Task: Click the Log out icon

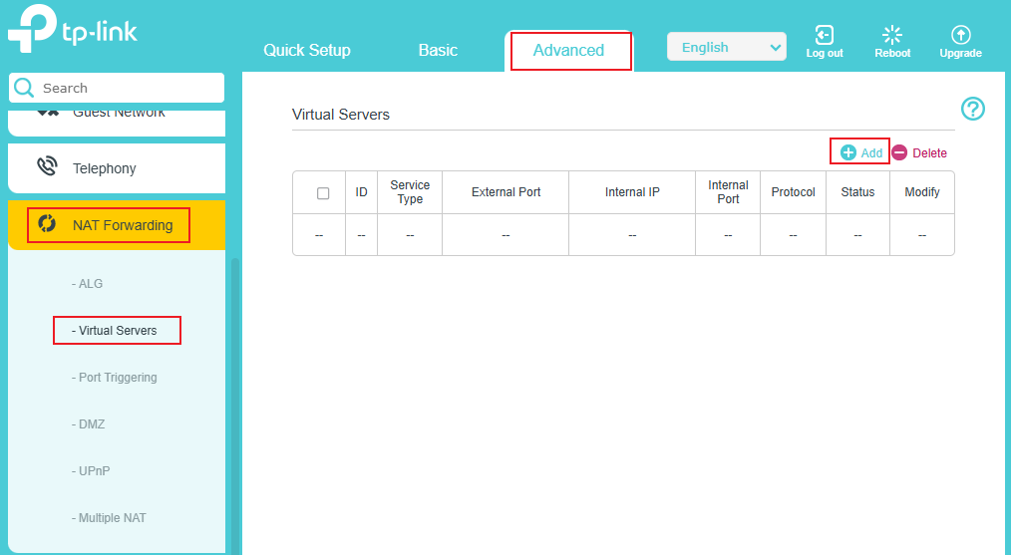Action: [824, 35]
